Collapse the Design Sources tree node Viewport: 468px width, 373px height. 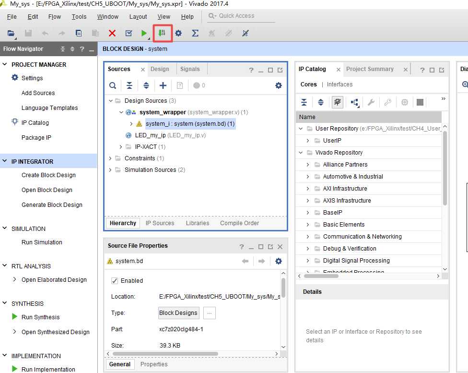111,101
